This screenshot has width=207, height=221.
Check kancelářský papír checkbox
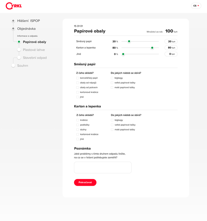(77, 78)
